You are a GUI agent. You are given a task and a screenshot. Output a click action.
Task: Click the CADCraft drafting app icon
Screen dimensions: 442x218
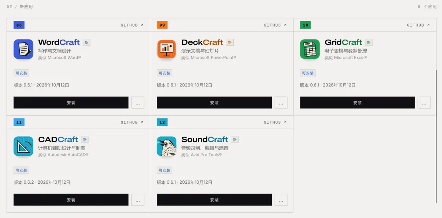pos(23,146)
